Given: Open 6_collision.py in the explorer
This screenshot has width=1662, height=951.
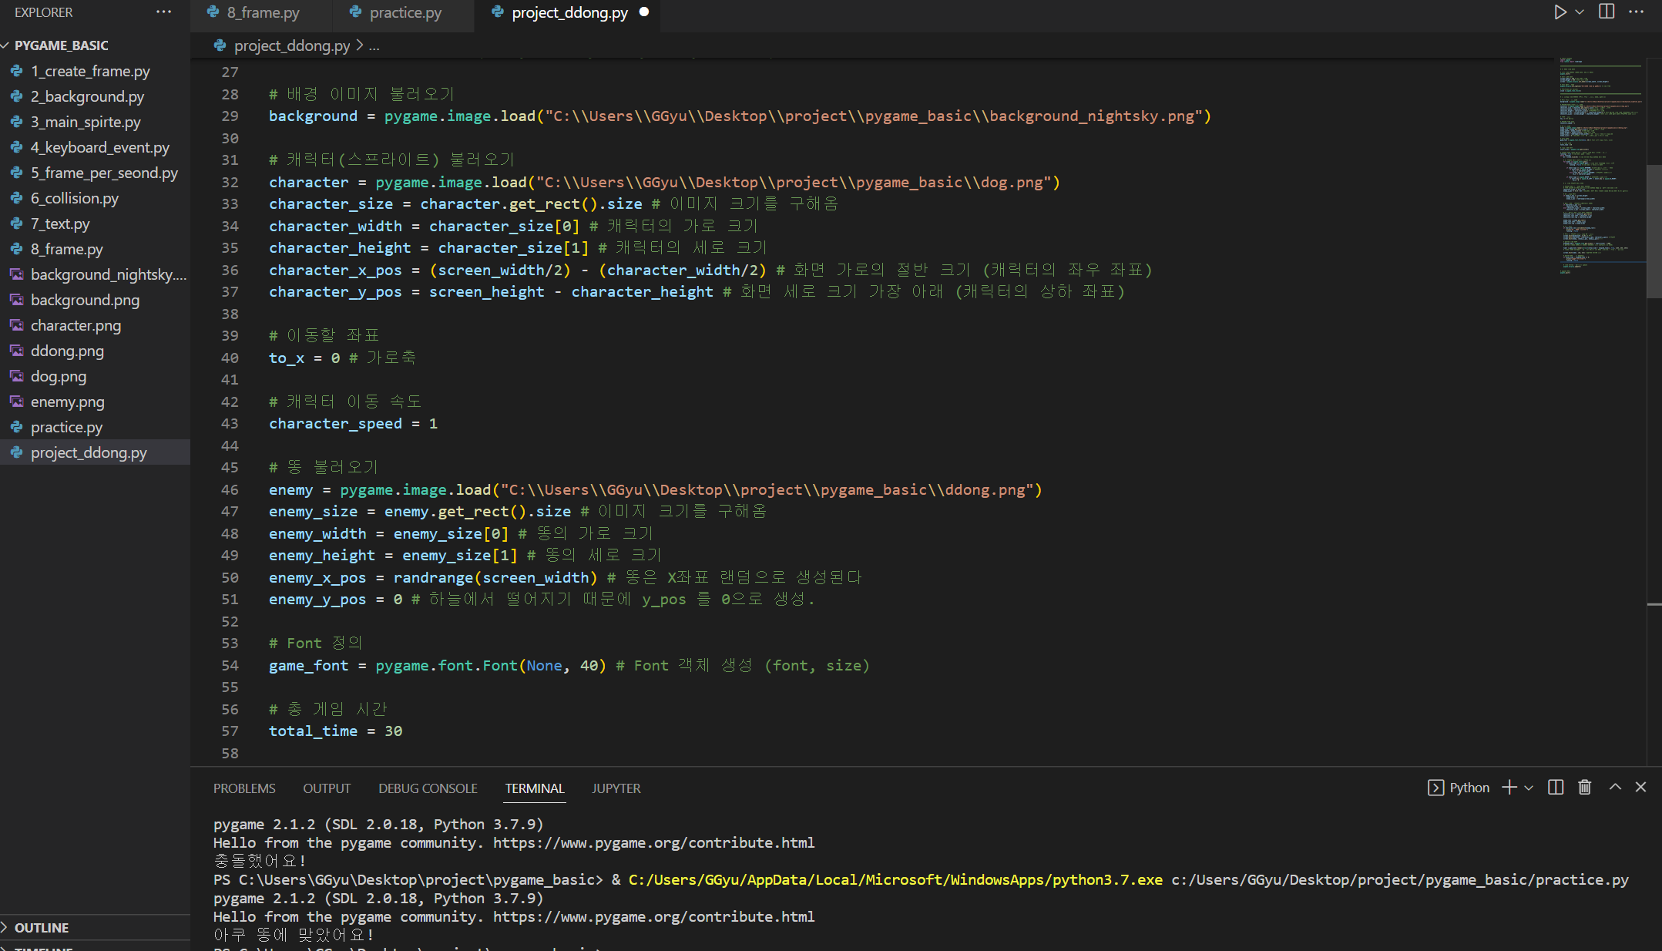Looking at the screenshot, I should (74, 198).
